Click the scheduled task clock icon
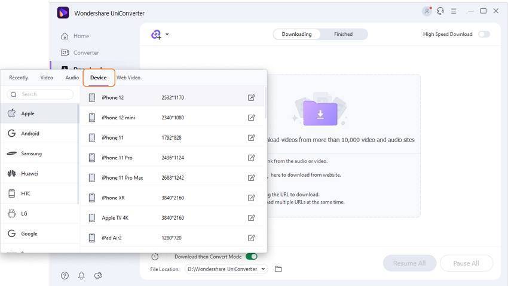This screenshot has height=286, width=508. click(155, 257)
